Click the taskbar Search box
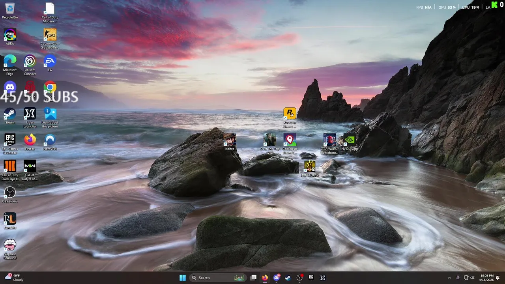Image resolution: width=505 pixels, height=284 pixels. coord(217,278)
